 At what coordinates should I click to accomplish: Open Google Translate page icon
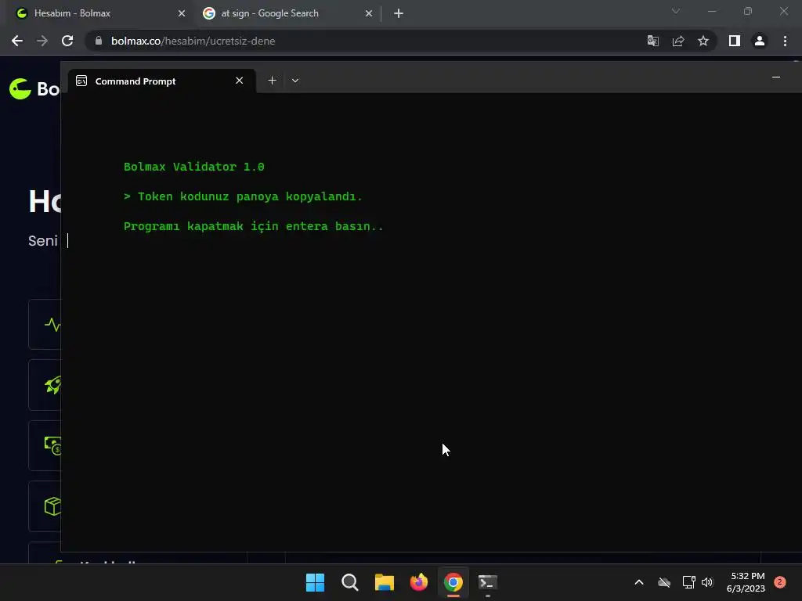pos(652,41)
